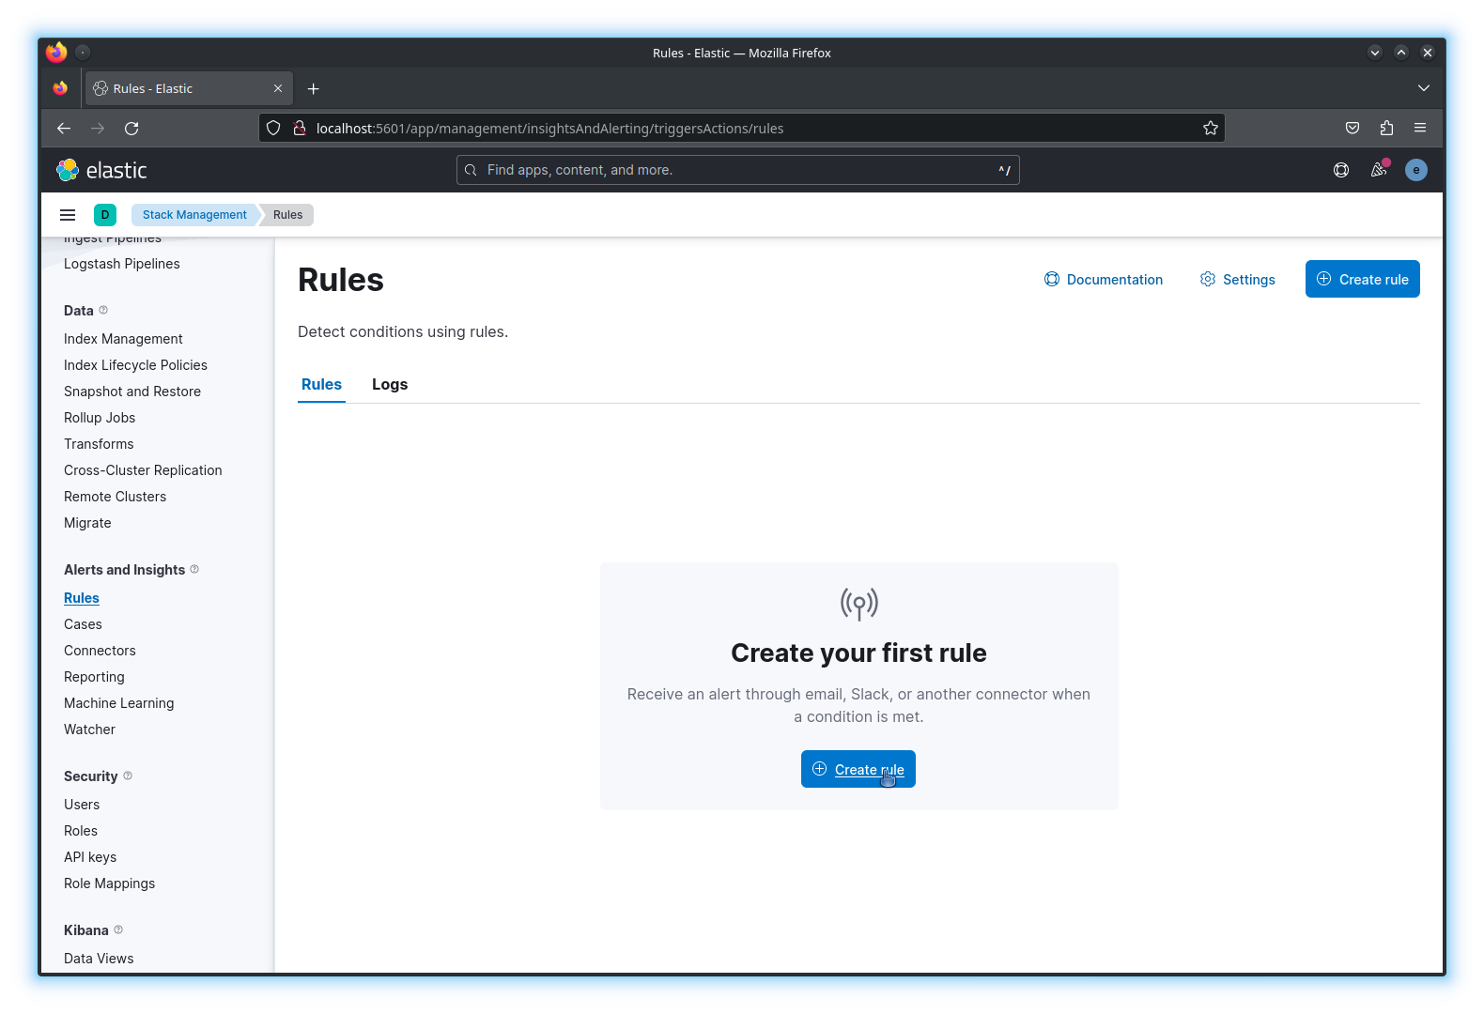The height and width of the screenshot is (1014, 1484).
Task: Open the help menu icon
Action: (1341, 170)
